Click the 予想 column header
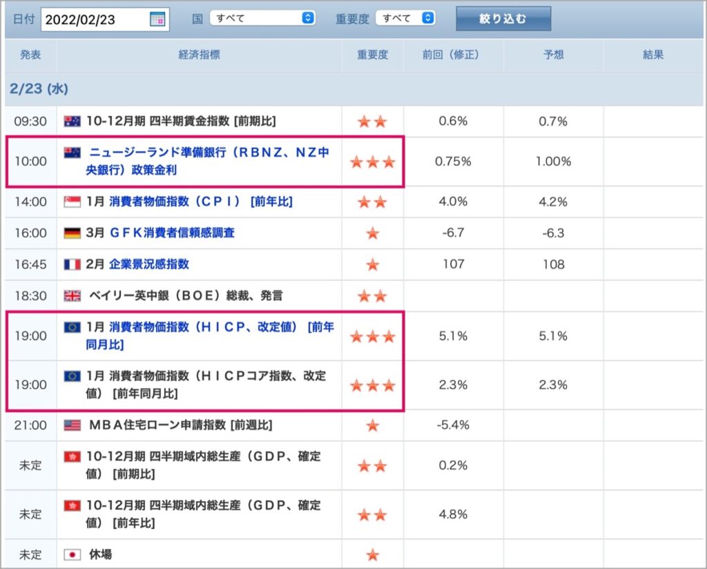Screen dimensions: 707x569 pyautogui.click(x=553, y=55)
